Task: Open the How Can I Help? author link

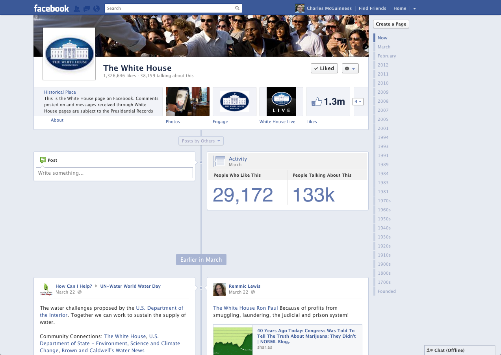Action: click(x=74, y=286)
